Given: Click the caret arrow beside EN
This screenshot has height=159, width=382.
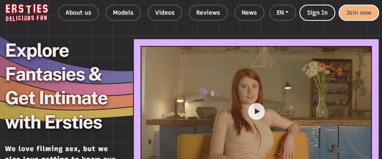Looking at the screenshot, I should [x=287, y=13].
